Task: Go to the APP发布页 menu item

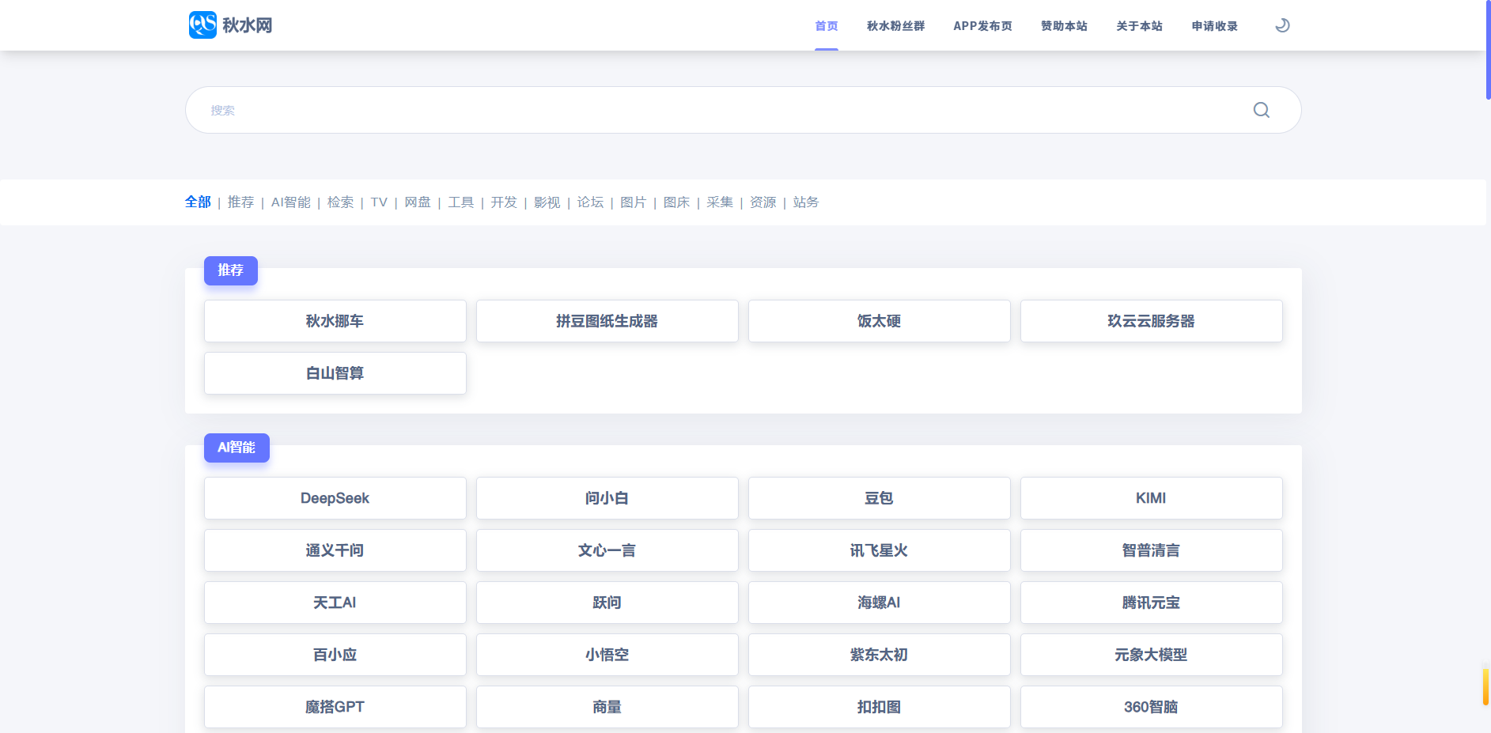Action: pos(982,26)
